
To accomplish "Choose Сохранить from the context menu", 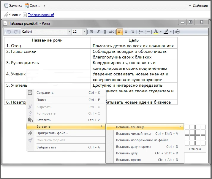I will pyautogui.click(x=45, y=93).
